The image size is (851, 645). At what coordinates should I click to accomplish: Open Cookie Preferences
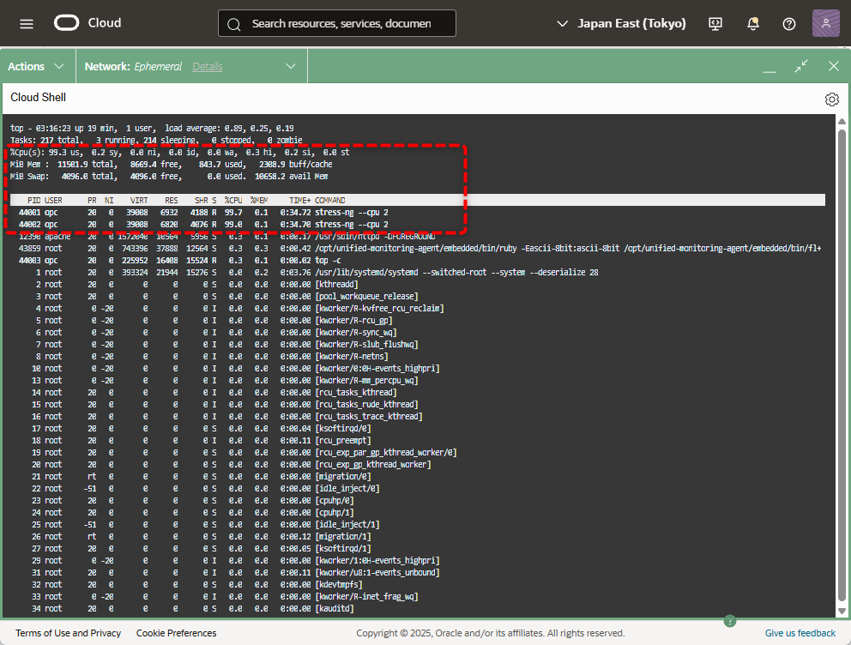pos(176,633)
